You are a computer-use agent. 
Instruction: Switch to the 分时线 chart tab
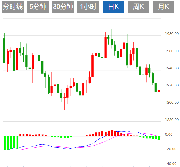[x=13, y=7]
